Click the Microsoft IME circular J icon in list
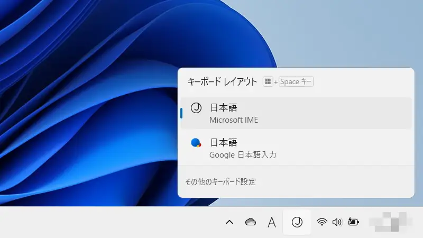The image size is (423, 238). pos(196,108)
